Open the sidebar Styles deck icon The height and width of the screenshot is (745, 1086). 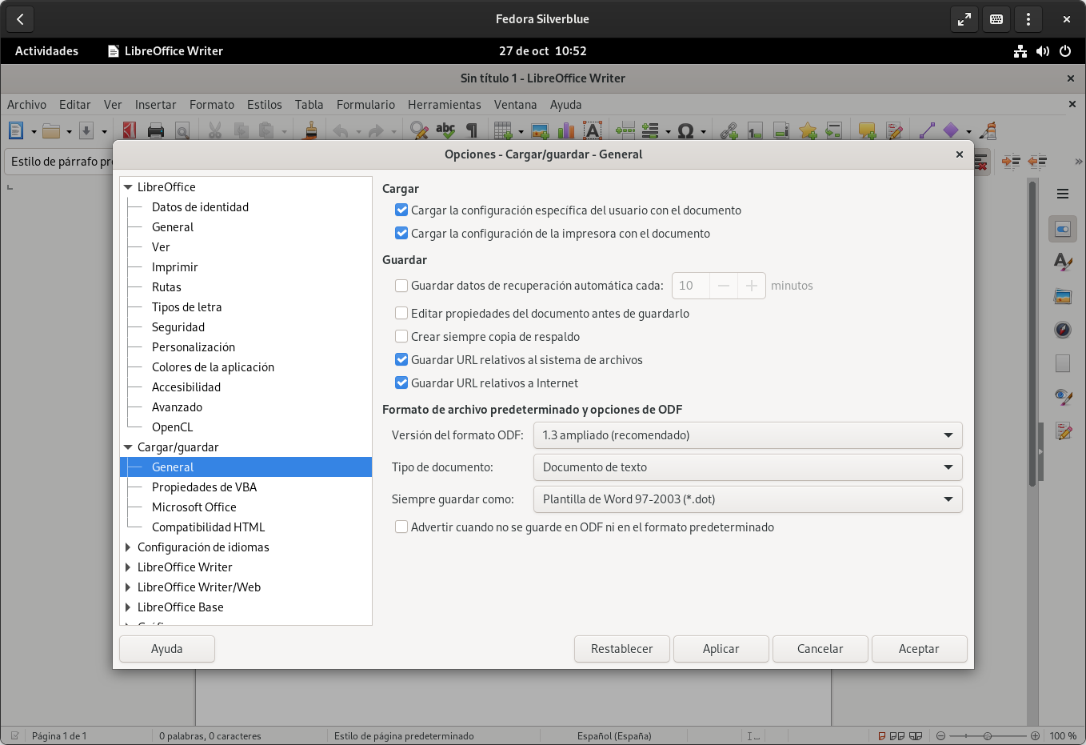click(1063, 262)
